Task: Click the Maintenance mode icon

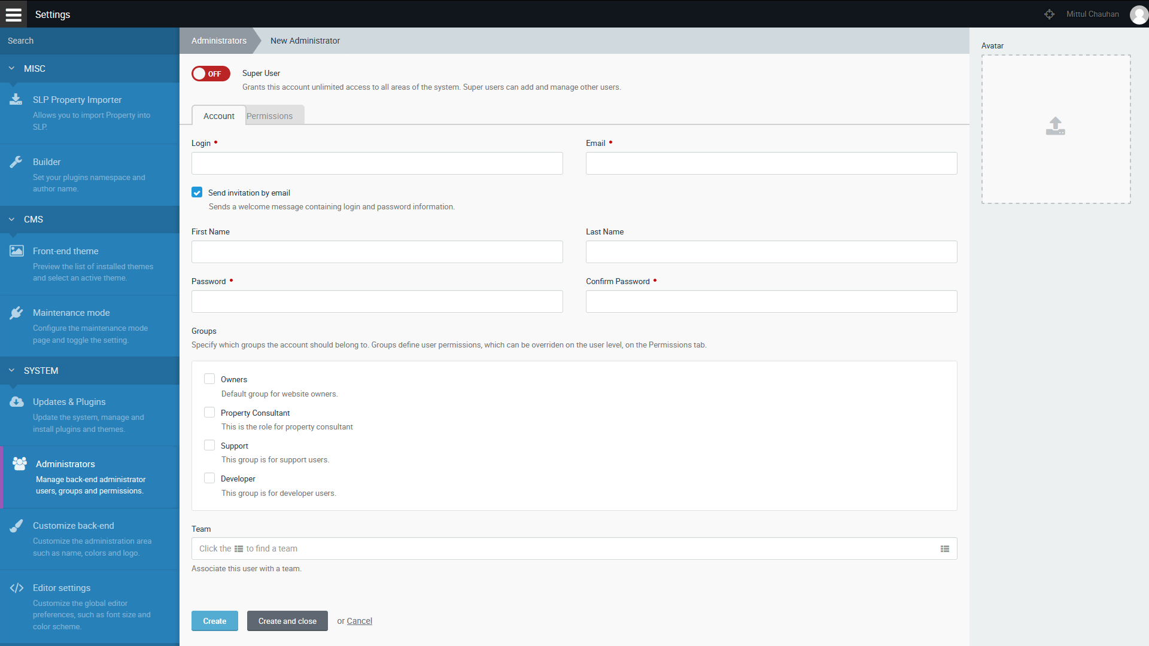Action: 17,312
